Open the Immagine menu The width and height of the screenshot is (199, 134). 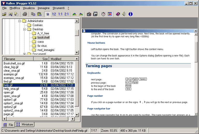tap(43, 8)
